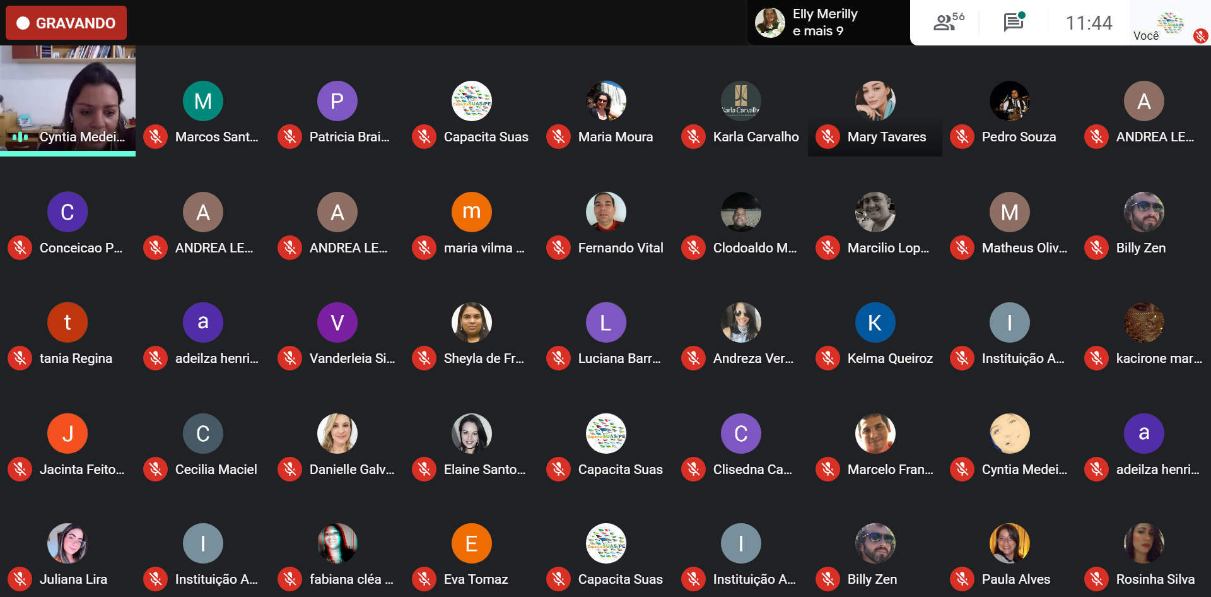
Task: Click the Paula Alves name label
Action: point(1015,579)
